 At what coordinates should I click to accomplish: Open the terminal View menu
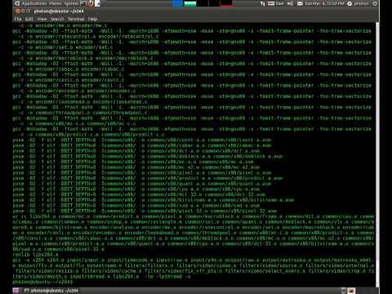click(x=42, y=19)
